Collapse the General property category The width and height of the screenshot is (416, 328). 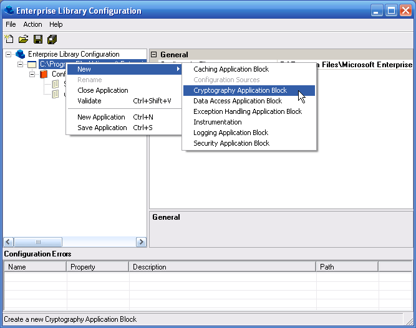[x=153, y=55]
